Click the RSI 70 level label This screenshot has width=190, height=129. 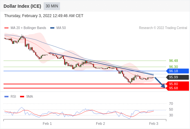click(x=171, y=104)
